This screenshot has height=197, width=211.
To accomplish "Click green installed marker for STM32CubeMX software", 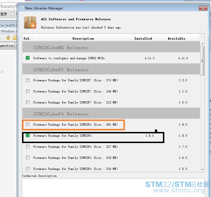I will [28, 58].
